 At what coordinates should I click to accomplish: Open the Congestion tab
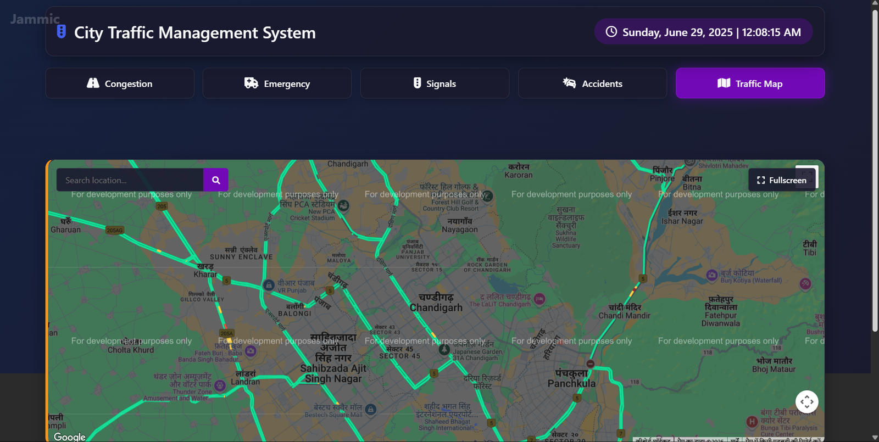pos(120,83)
